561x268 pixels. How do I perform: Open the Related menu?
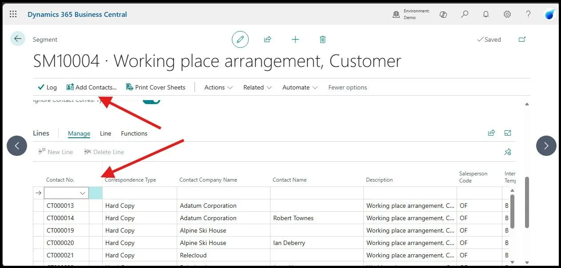[x=258, y=87]
